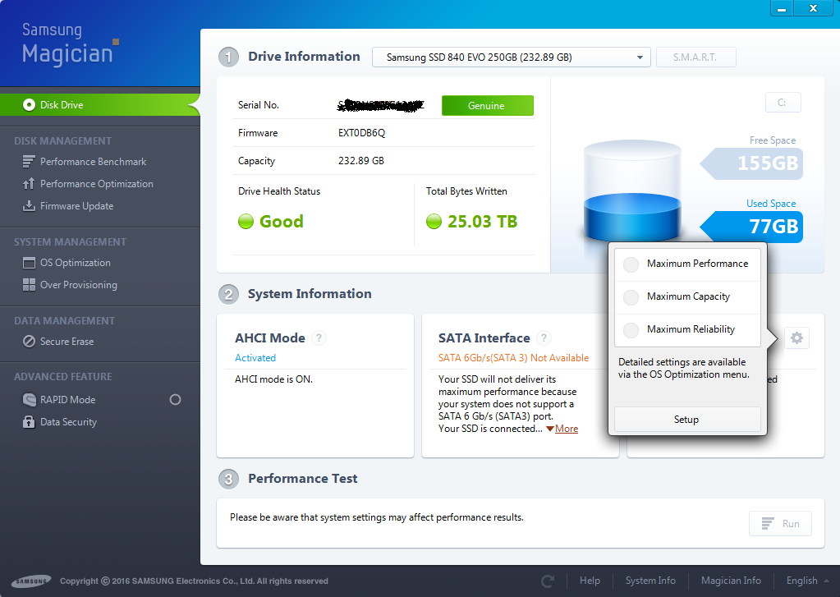Run the performance test
840x597 pixels.
[780, 524]
